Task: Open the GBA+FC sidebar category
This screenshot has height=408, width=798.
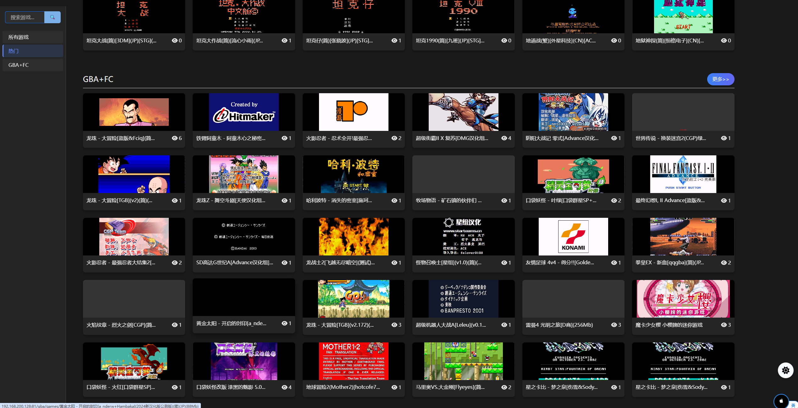Action: [33, 65]
